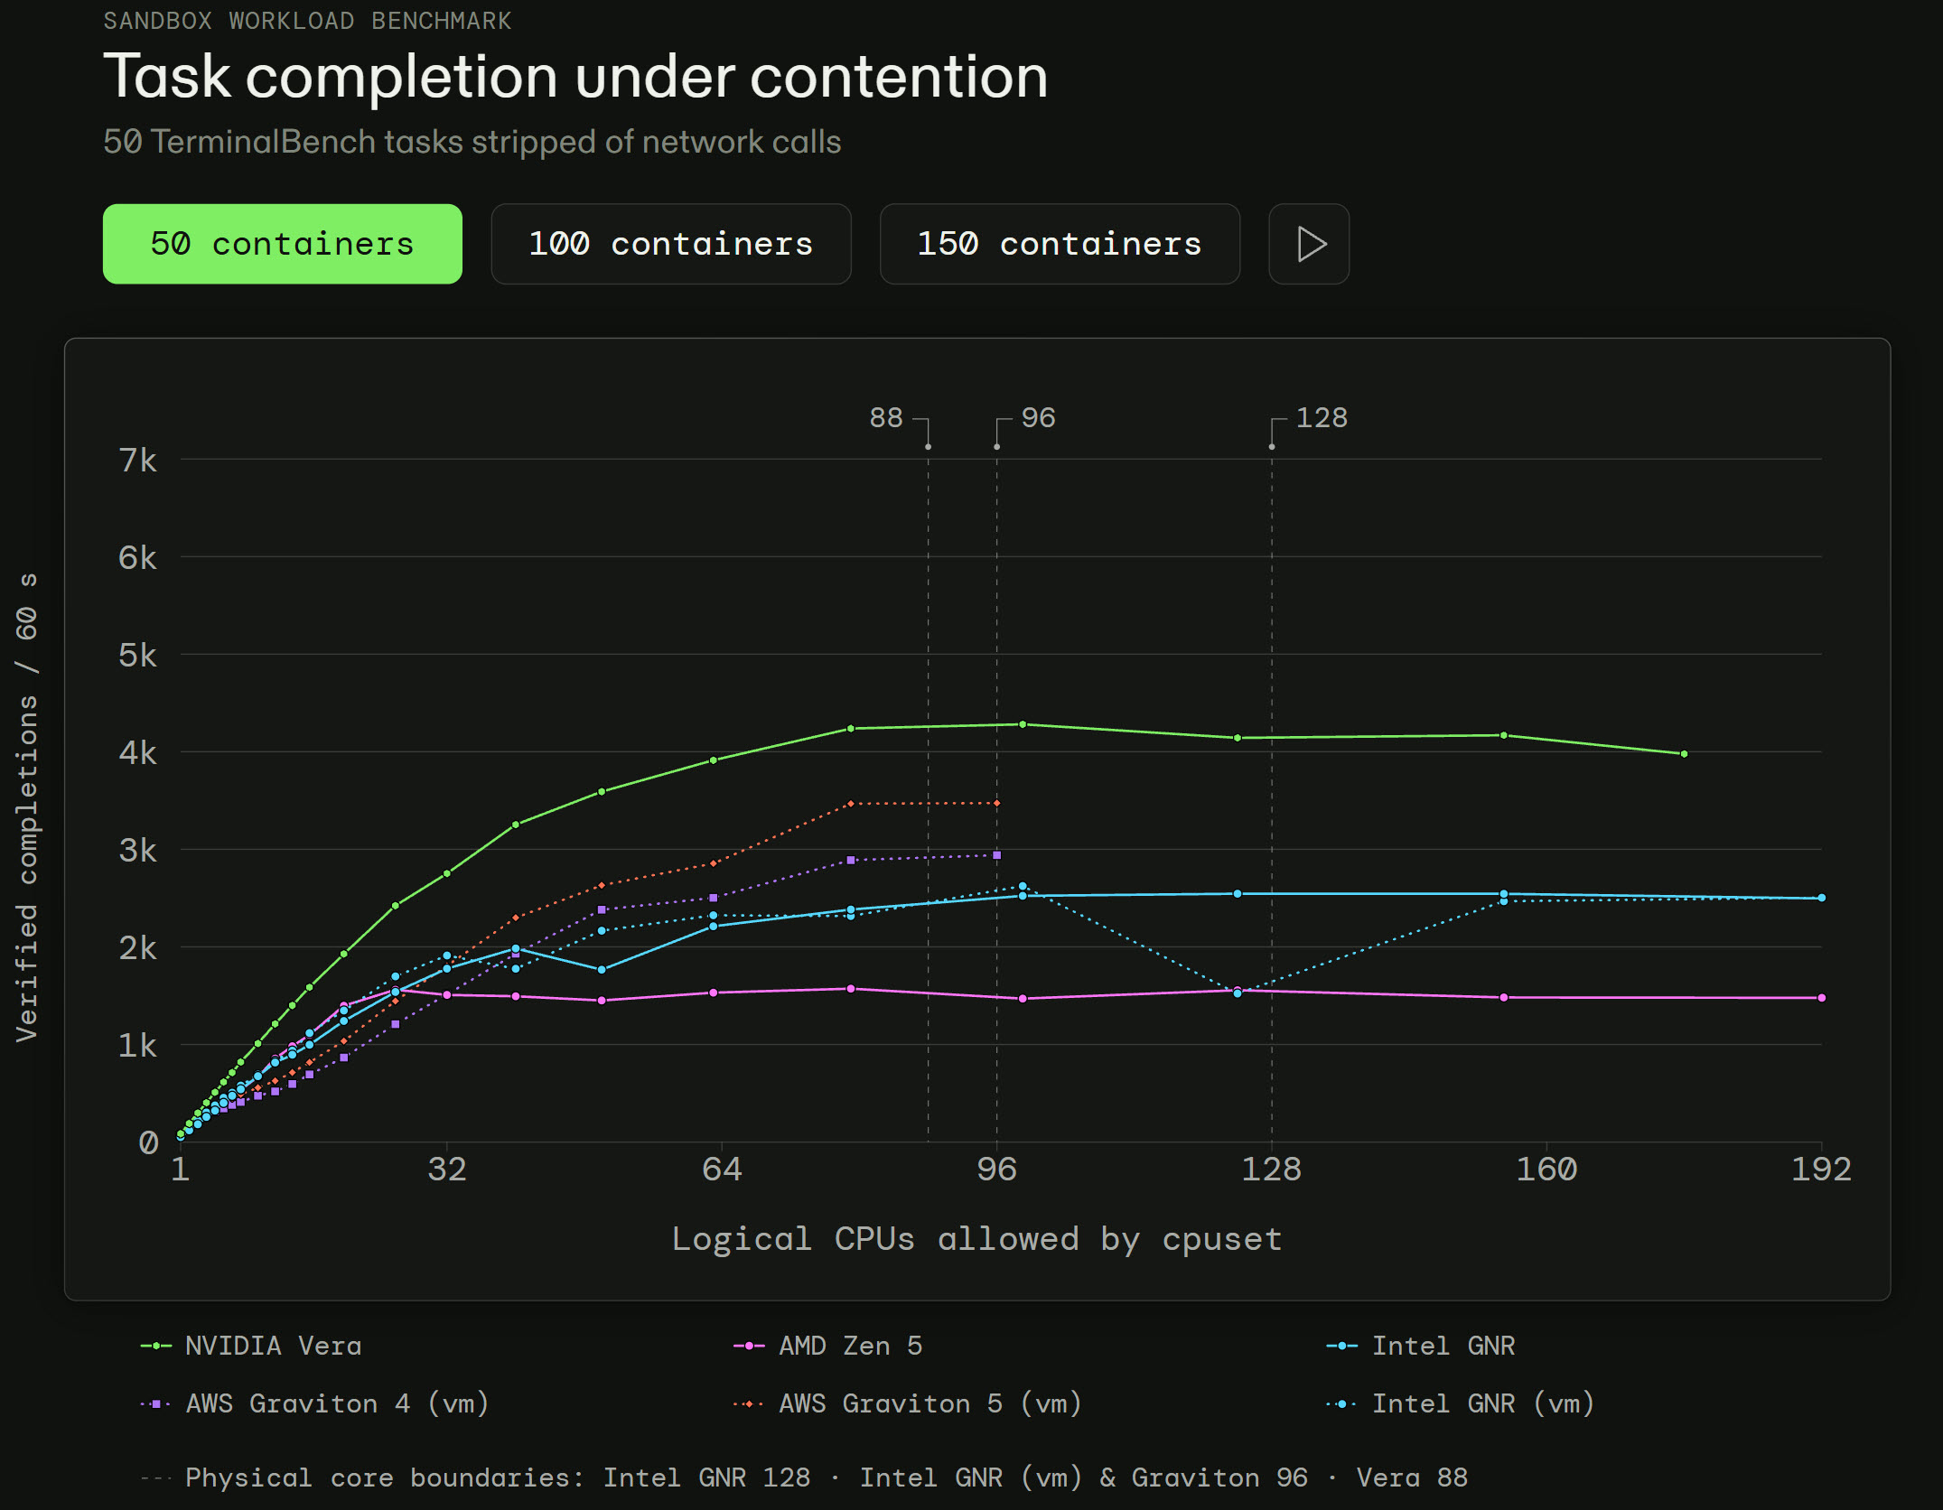Toggle the Intel GNR (vm) legend entry

[1461, 1403]
